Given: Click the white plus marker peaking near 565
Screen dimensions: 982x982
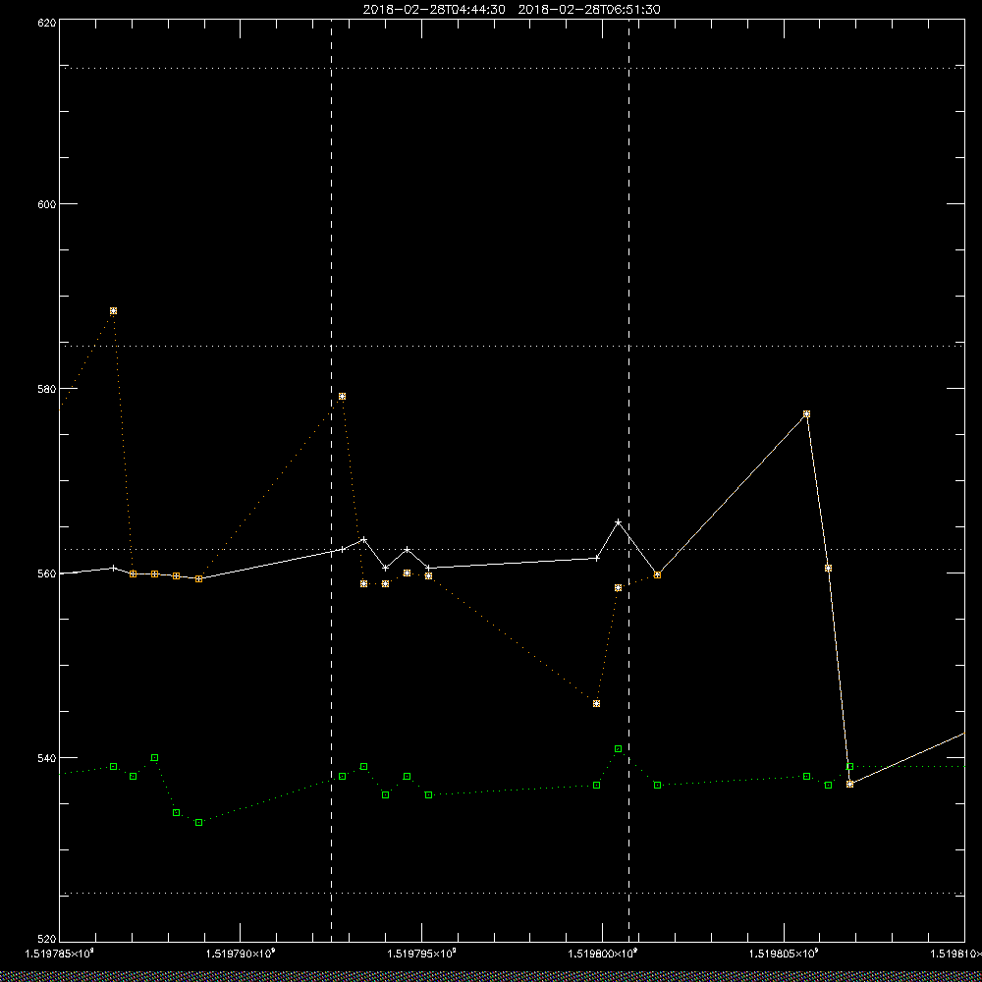Looking at the screenshot, I should (618, 521).
